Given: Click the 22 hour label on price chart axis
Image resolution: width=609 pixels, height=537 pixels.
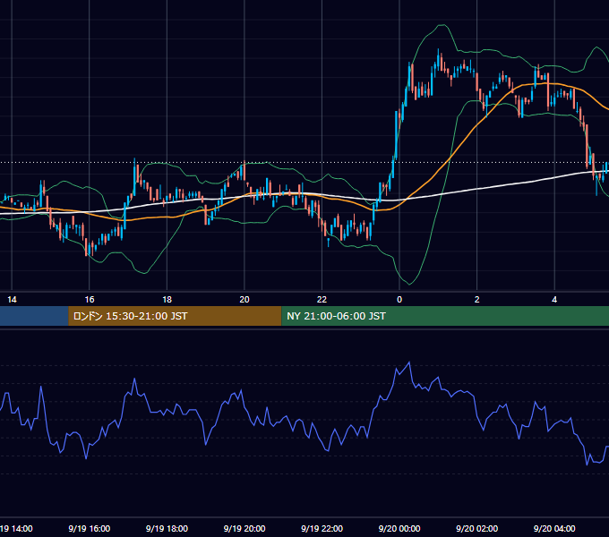Looking at the screenshot, I should tap(322, 300).
